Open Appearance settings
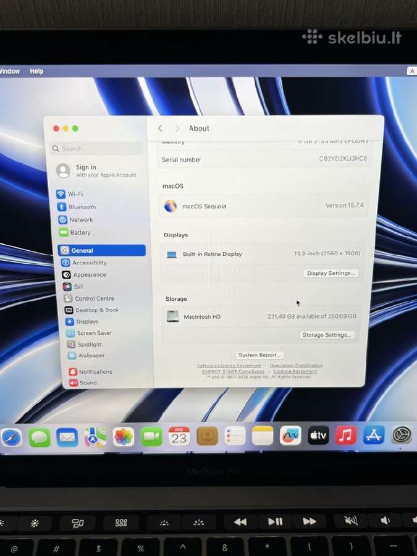Viewport: 417px width, 556px height. [84, 274]
